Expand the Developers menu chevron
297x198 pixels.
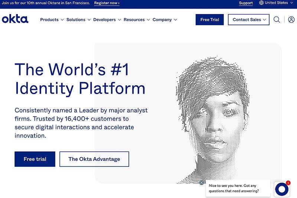pyautogui.click(x=119, y=20)
